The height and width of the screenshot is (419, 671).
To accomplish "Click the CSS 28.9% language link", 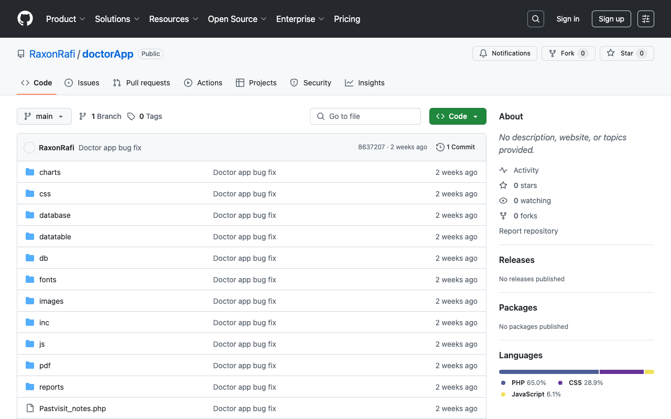I will (x=580, y=383).
